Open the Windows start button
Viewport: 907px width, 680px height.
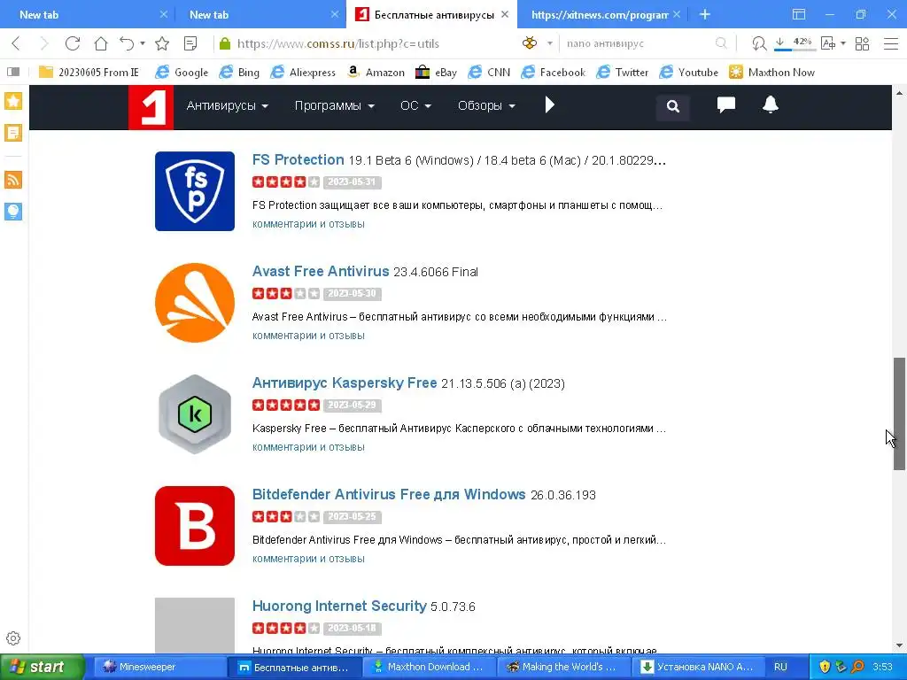pos(43,667)
